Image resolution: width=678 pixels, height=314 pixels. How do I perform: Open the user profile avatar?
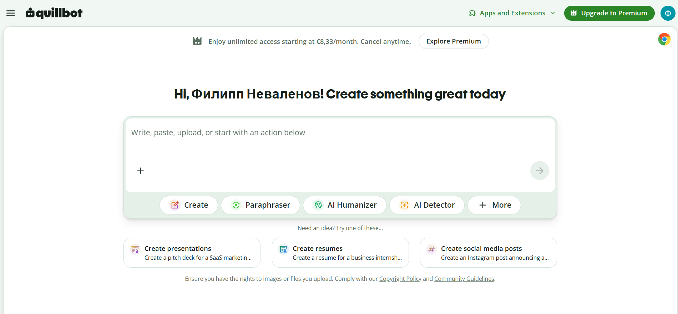pos(668,13)
